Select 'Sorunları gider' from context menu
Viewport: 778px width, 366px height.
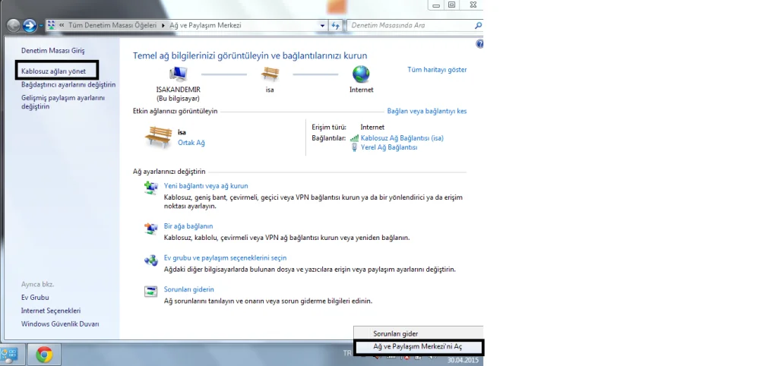[x=395, y=333]
